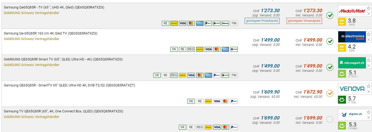Click the PayPal icon in the Venova offer
The width and height of the screenshot is (372, 132).
(234, 101)
